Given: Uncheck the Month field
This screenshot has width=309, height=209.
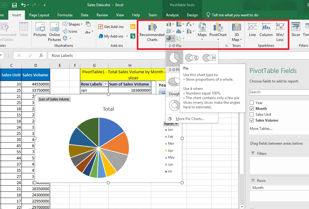Looking at the screenshot, I should [252, 109].
